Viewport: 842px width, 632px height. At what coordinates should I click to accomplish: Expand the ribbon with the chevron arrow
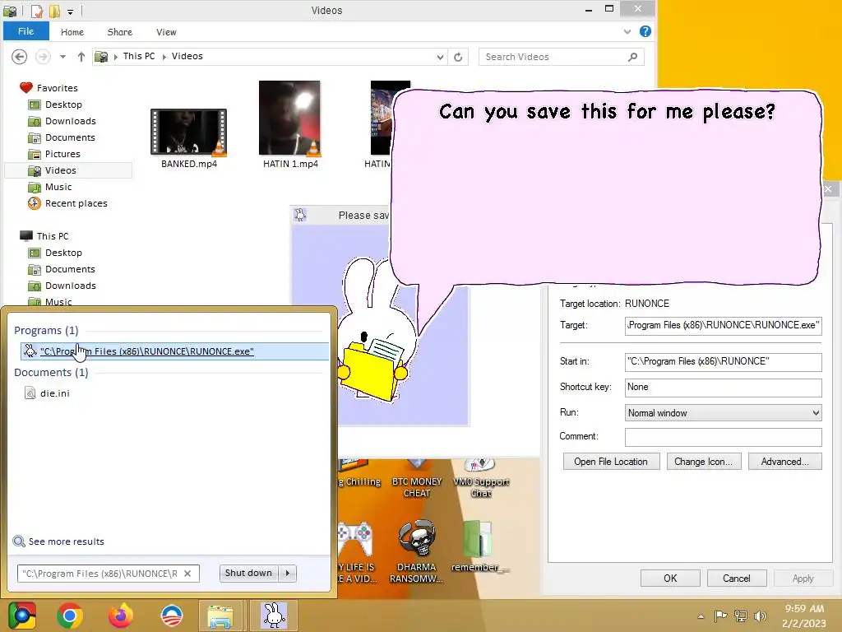[627, 32]
